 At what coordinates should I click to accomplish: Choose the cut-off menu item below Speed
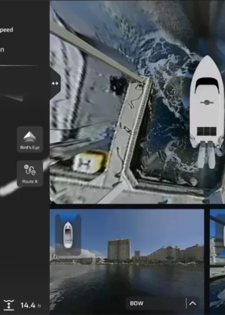pyautogui.click(x=2, y=50)
